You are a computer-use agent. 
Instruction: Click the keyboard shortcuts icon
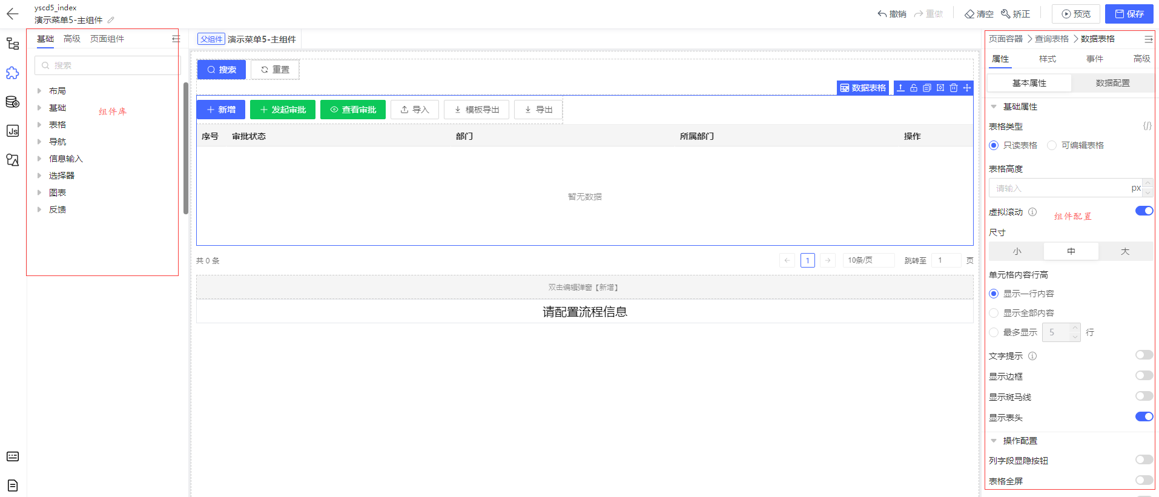(x=13, y=456)
